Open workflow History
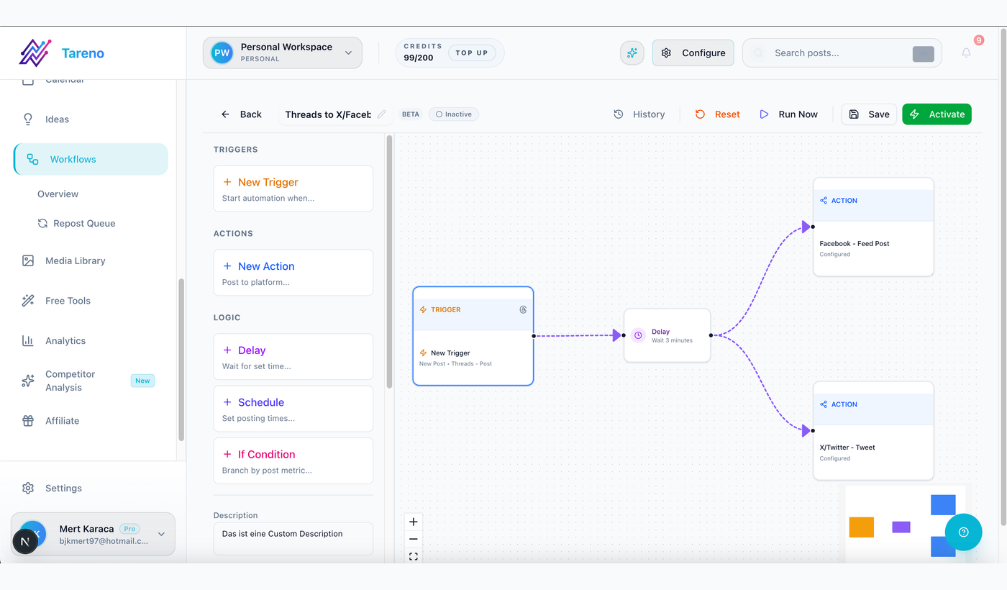Image resolution: width=1007 pixels, height=590 pixels. click(x=639, y=114)
